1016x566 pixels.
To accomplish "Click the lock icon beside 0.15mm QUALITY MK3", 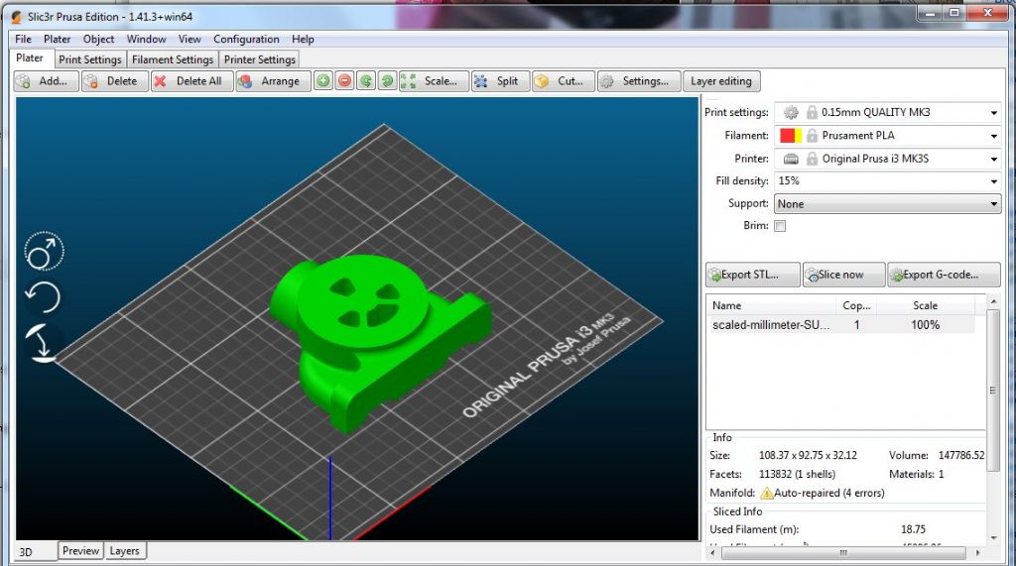I will coord(812,113).
